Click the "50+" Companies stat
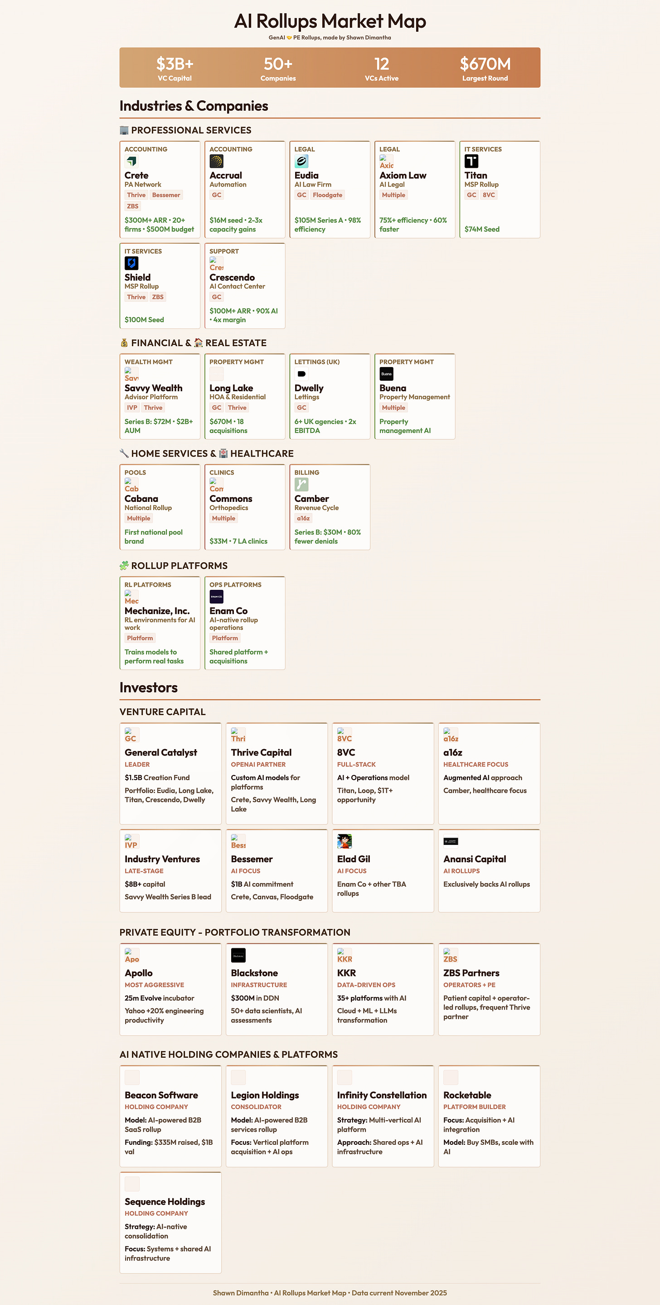660x1305 pixels. pyautogui.click(x=278, y=64)
